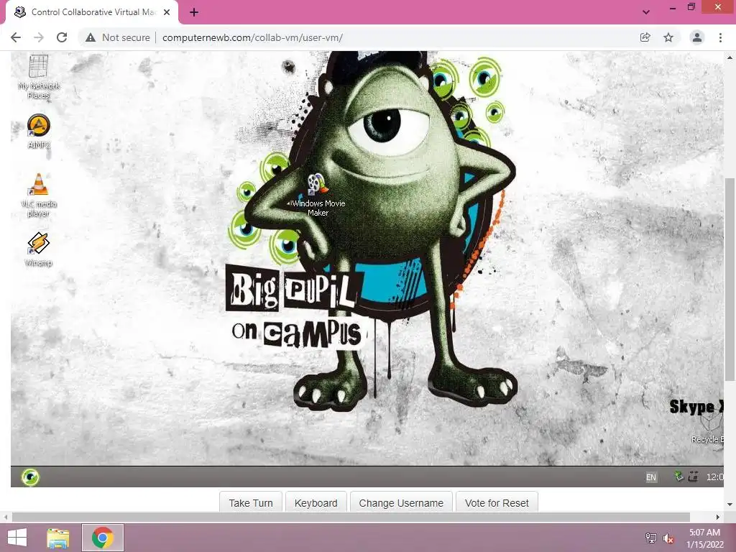
Task: Click the browser forward arrow
Action: pyautogui.click(x=39, y=37)
